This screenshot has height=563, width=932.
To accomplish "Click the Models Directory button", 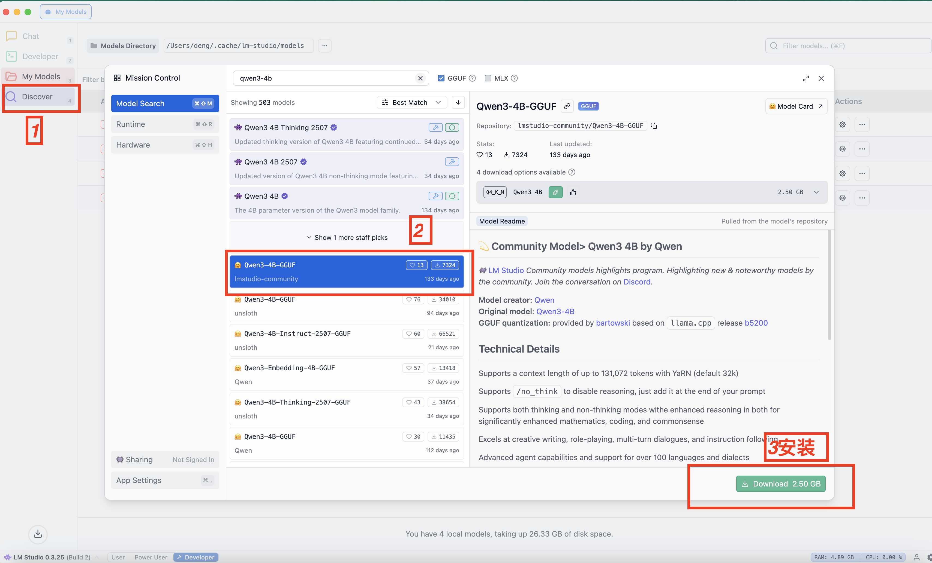I will tap(123, 46).
